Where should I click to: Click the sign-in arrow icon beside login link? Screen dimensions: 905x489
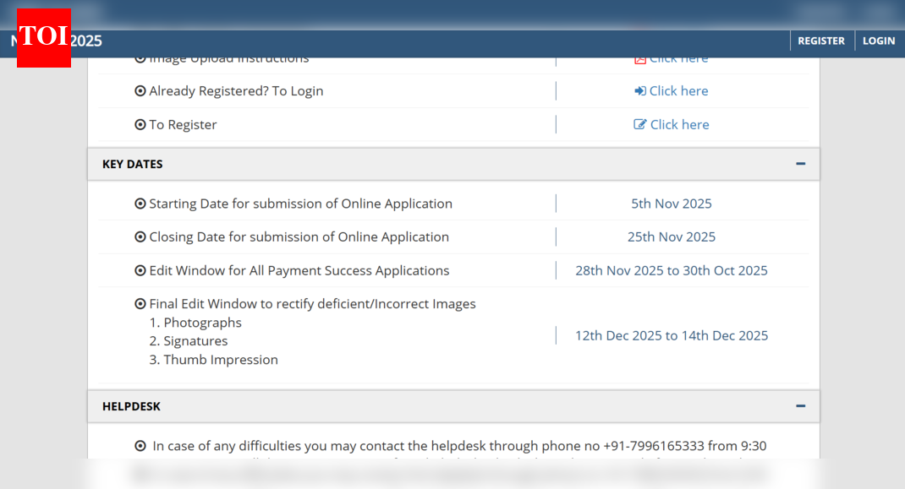(640, 91)
